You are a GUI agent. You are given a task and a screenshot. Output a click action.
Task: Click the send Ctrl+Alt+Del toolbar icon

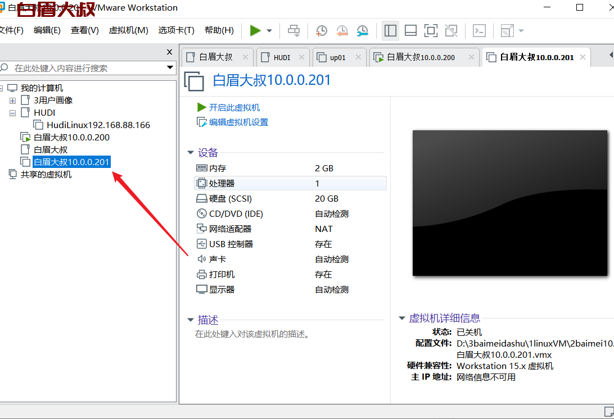294,30
